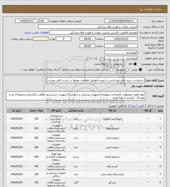Click the buyer organization name field
The height and width of the screenshot is (187, 170).
[88, 27]
